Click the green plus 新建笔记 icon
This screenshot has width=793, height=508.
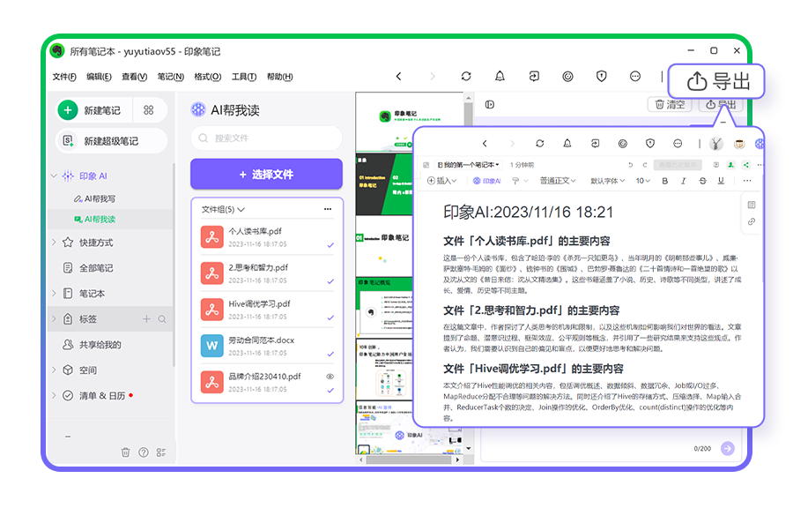coord(68,109)
